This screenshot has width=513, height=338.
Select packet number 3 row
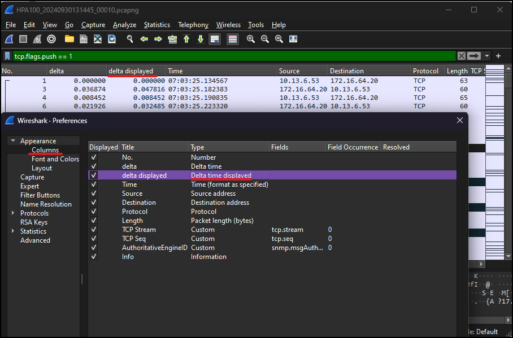pos(243,89)
